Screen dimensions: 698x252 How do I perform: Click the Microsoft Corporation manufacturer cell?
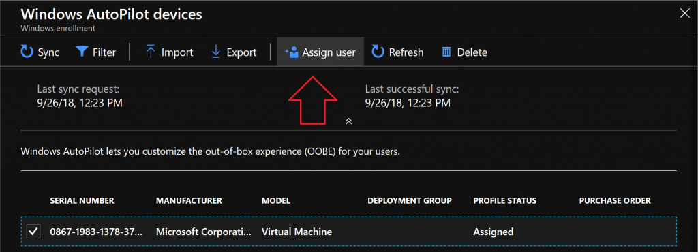point(203,232)
